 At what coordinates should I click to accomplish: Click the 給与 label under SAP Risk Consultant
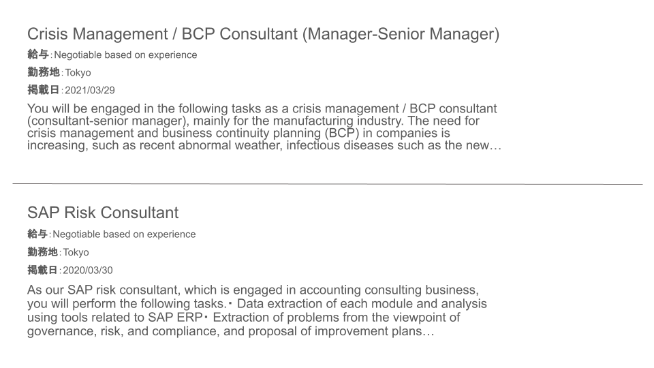point(37,234)
